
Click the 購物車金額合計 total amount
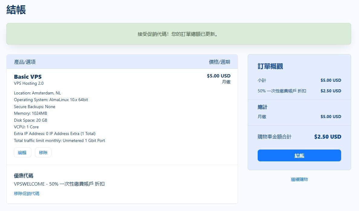[x=275, y=137]
